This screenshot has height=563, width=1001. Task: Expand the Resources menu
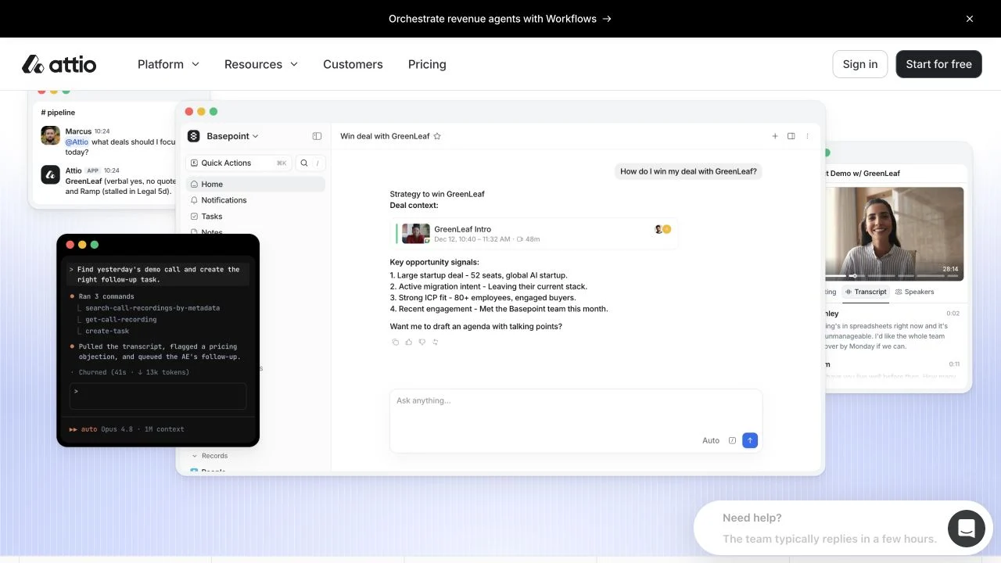click(261, 64)
